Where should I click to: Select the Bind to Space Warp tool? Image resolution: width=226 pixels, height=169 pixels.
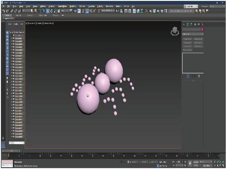point(20,11)
